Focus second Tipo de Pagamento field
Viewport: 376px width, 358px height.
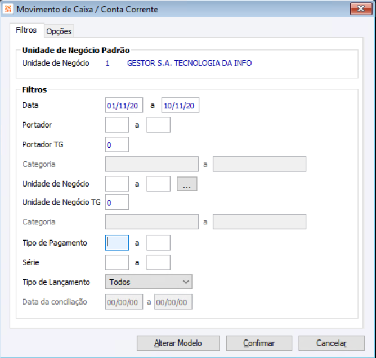point(159,243)
